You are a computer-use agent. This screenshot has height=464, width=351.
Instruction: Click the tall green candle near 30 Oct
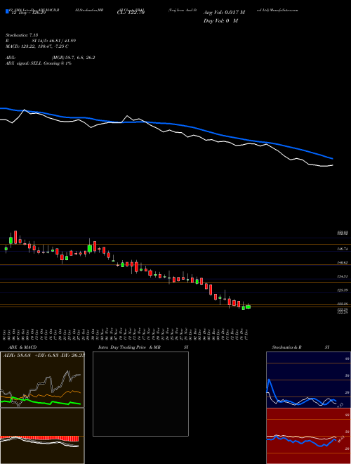point(90,248)
